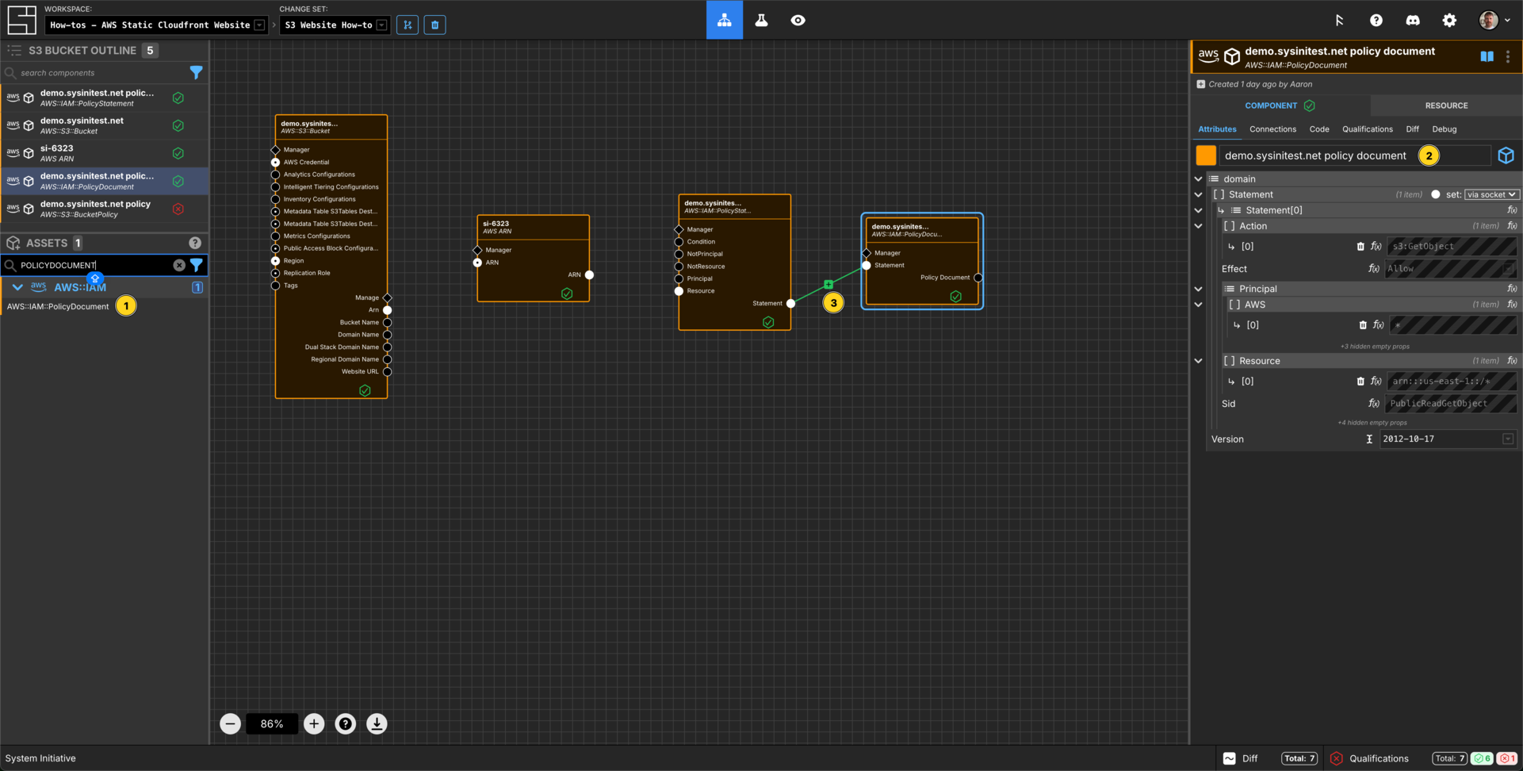The height and width of the screenshot is (771, 1523).
Task: Collapse the AWS::IAM asset category
Action: (17, 287)
